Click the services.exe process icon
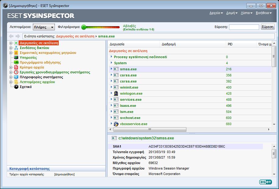The width and height of the screenshot is (279, 189). [116, 100]
